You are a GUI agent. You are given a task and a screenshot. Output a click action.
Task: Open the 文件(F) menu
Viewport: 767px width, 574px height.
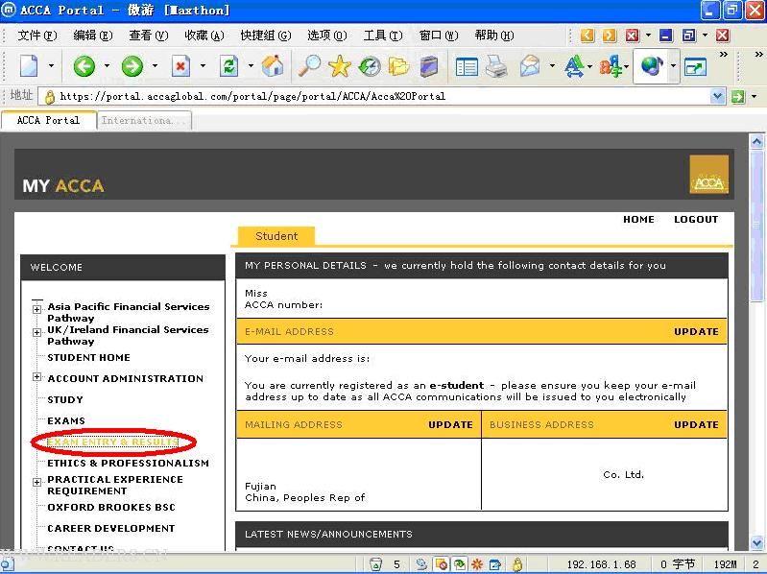pos(37,36)
